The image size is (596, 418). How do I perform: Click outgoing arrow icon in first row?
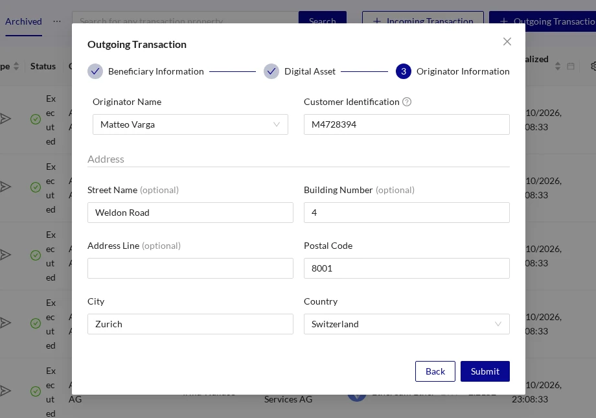tap(5, 119)
